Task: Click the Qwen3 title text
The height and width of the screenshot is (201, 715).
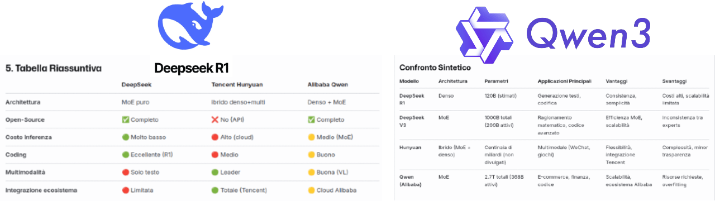Action: [x=589, y=33]
